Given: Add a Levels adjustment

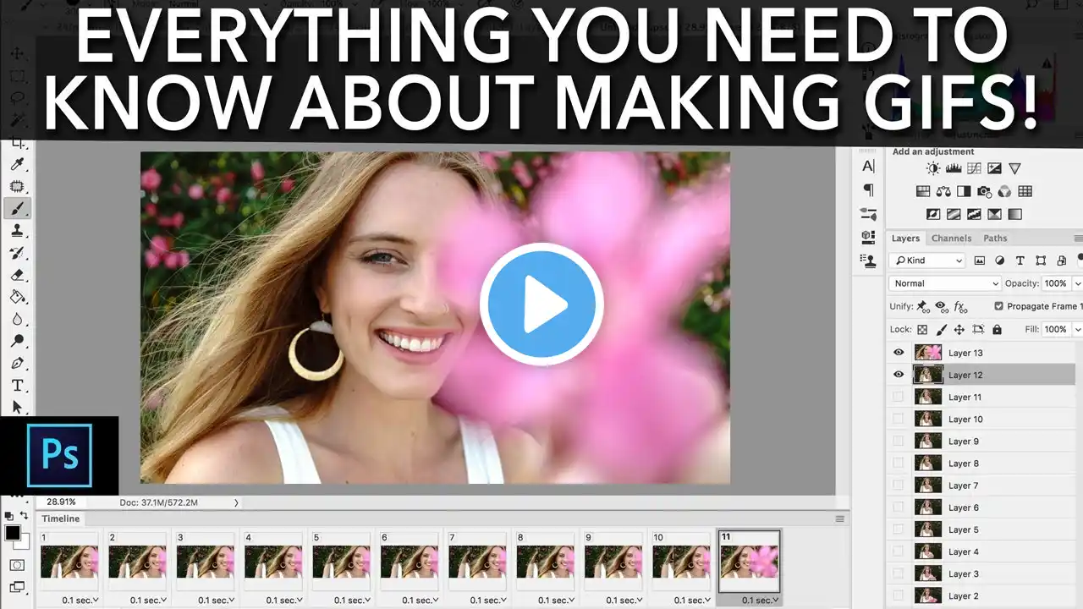Looking at the screenshot, I should pyautogui.click(x=954, y=169).
